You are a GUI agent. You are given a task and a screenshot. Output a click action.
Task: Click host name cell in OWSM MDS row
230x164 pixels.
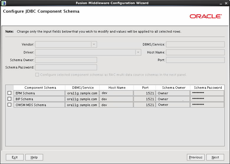point(116,105)
